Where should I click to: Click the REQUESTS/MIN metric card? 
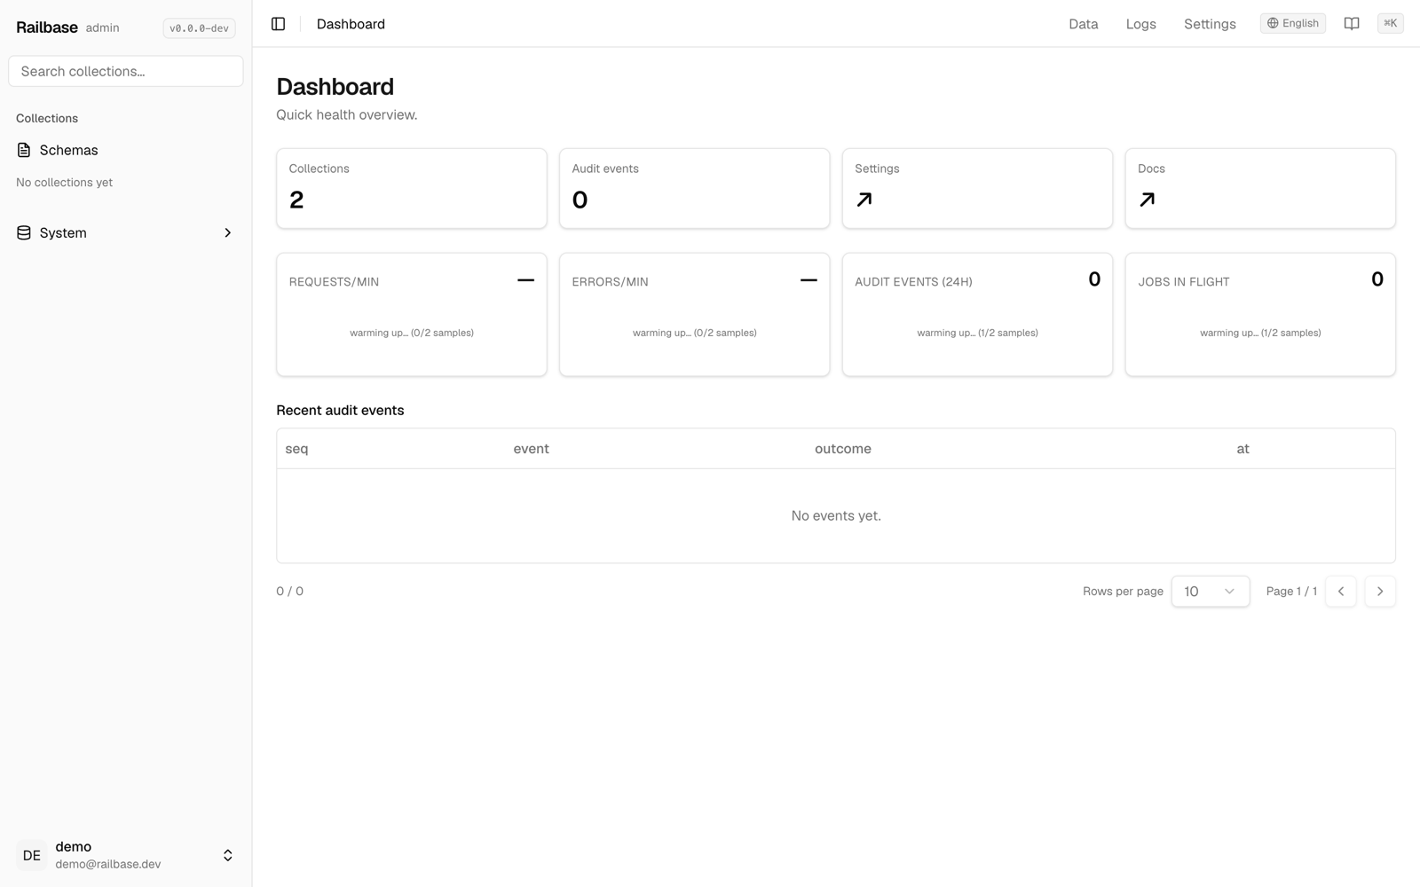pos(412,314)
